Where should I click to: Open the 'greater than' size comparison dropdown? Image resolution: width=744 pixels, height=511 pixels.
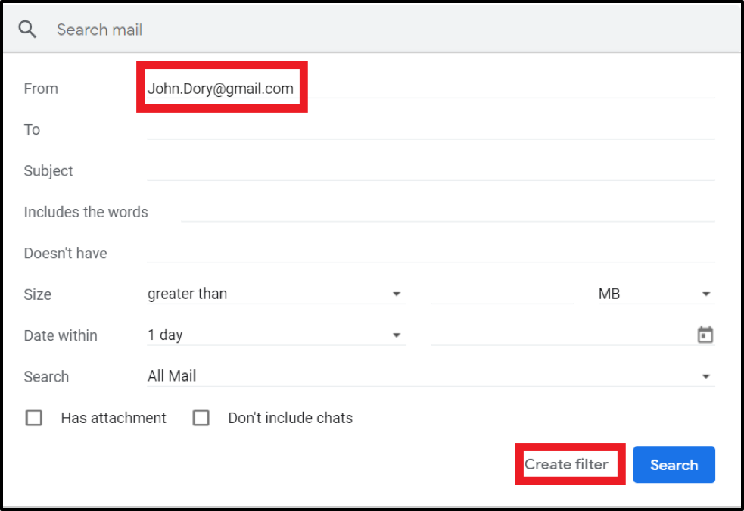pos(275,294)
